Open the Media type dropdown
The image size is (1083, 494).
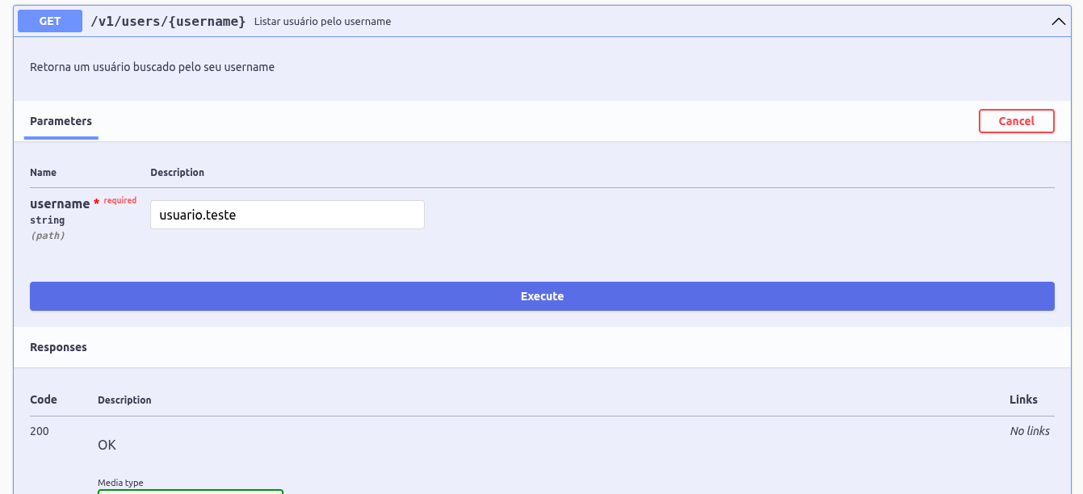[x=191, y=490]
